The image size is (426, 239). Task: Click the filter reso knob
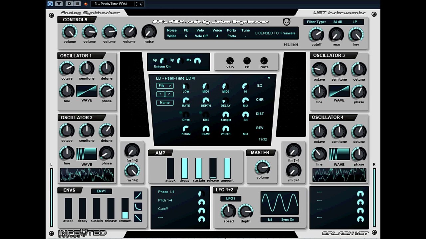click(336, 34)
